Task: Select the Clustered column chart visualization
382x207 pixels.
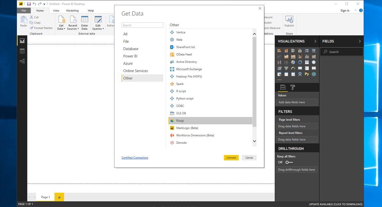Action: 300,51
